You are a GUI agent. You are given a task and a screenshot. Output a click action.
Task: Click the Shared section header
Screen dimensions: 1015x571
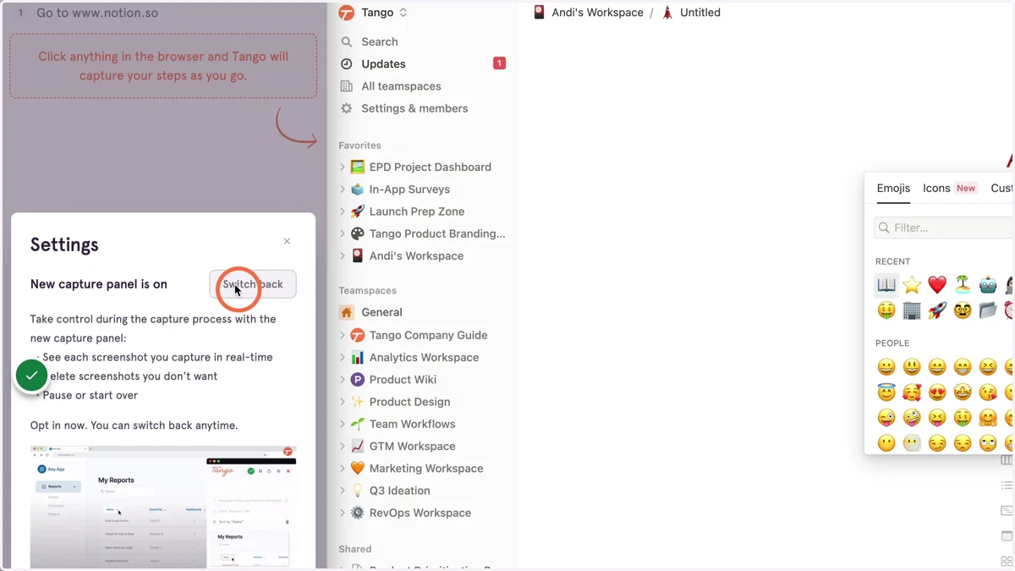tap(354, 549)
